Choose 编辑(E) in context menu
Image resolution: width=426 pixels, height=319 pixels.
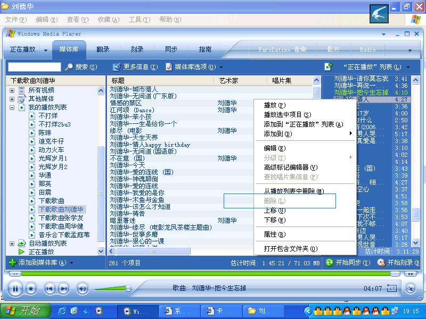click(x=305, y=148)
